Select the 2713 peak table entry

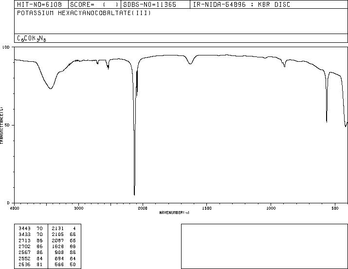24,240
